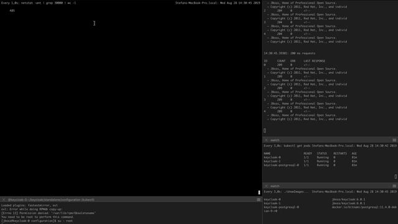Click the 'Permission denied' error line

click(49, 213)
